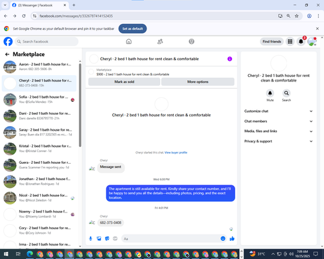Choose a GIF icon
The image size is (324, 259).
point(115,238)
